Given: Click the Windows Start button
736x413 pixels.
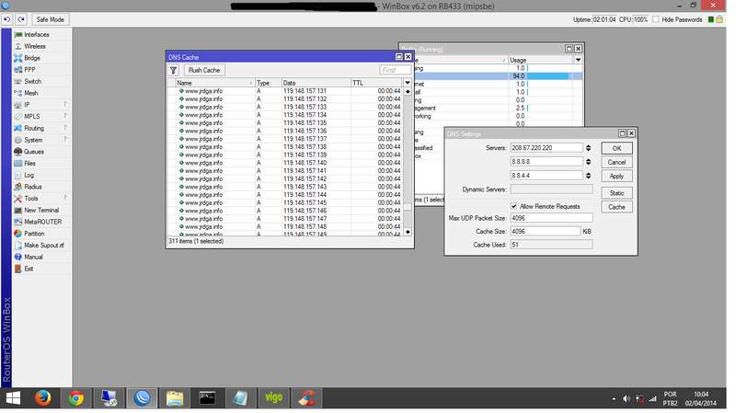Looking at the screenshot, I should point(13,398).
